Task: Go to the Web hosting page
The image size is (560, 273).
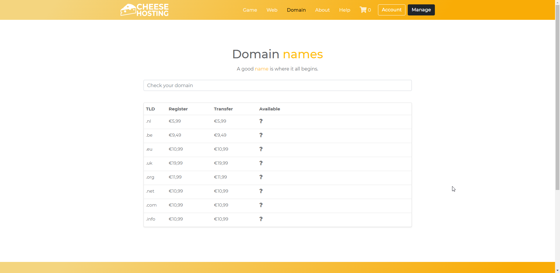Action: 272,10
